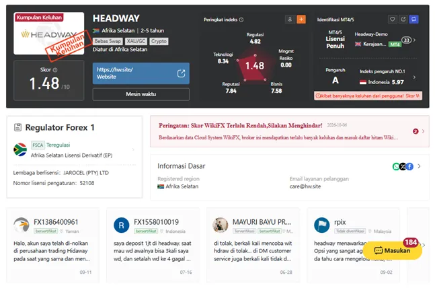Click the Pengaruh A rating
The image size is (435, 288).
pyautogui.click(x=335, y=76)
